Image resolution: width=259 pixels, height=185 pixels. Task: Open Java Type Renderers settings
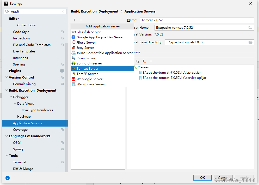(x=37, y=110)
